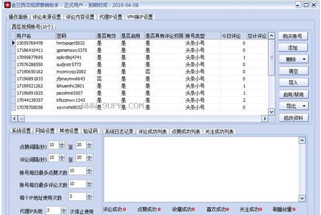Screen dimensions: 321x215
Task: Click the 清空 button
Action: 293,71
